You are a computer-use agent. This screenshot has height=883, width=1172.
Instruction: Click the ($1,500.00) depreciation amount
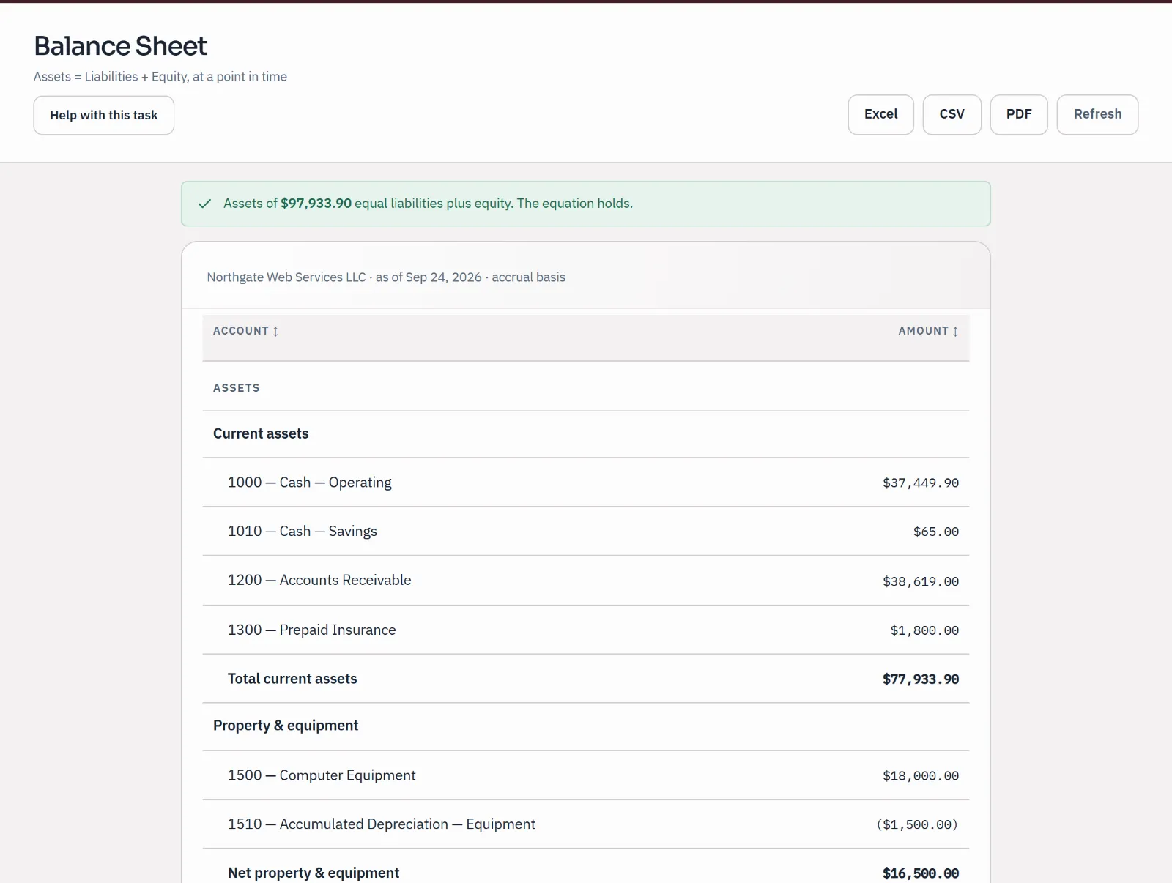point(918,825)
